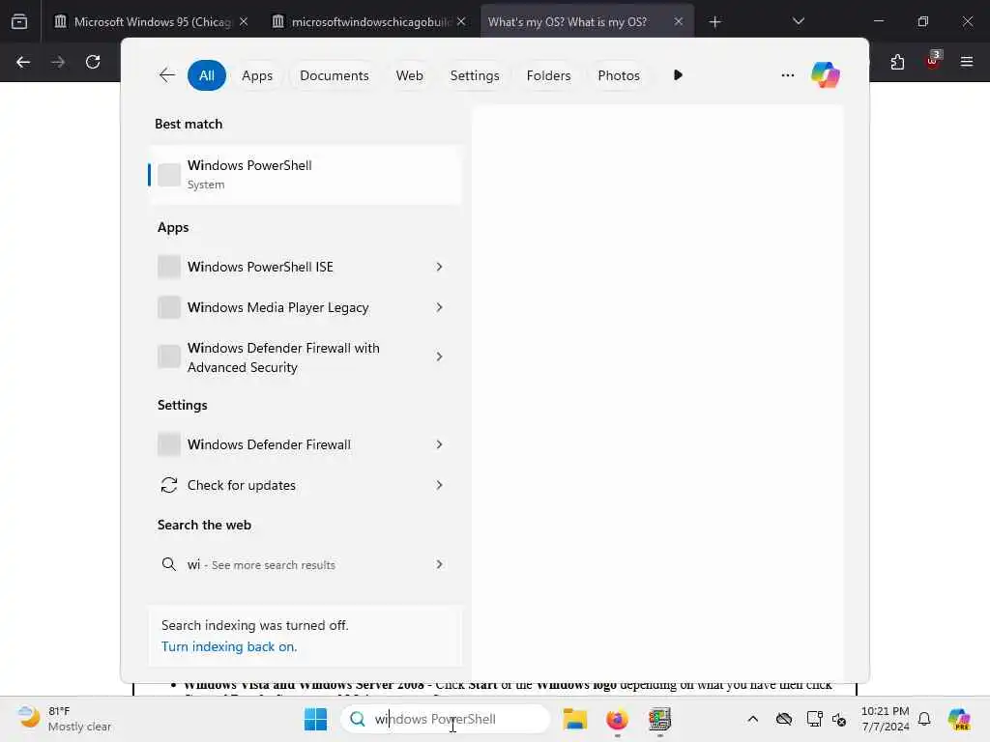The height and width of the screenshot is (742, 990).
Task: Open browser extensions menu
Action: [897, 62]
